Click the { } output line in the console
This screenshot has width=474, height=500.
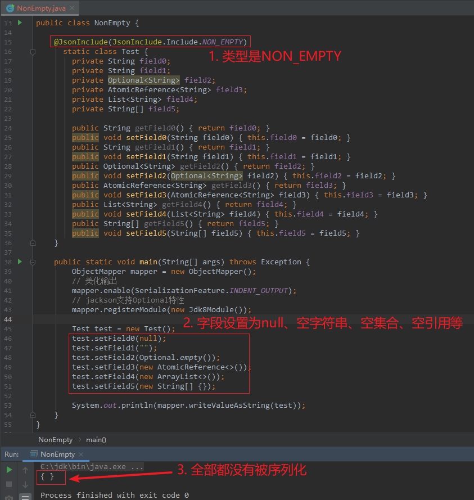pyautogui.click(x=47, y=477)
